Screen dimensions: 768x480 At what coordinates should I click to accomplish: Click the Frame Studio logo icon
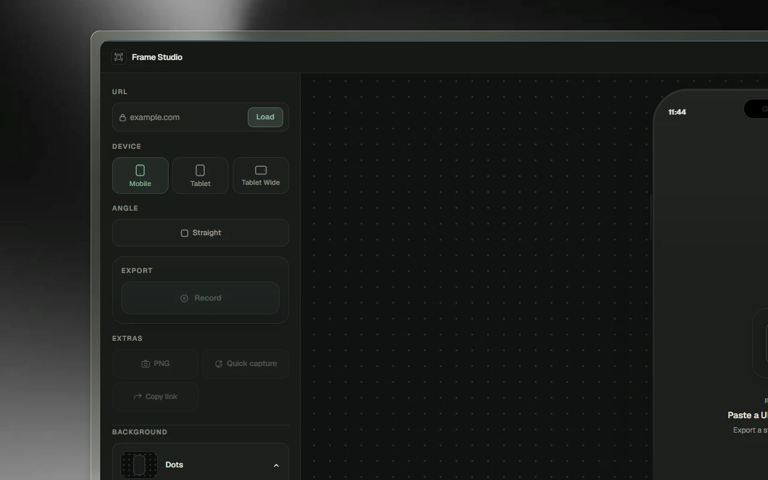pyautogui.click(x=119, y=57)
